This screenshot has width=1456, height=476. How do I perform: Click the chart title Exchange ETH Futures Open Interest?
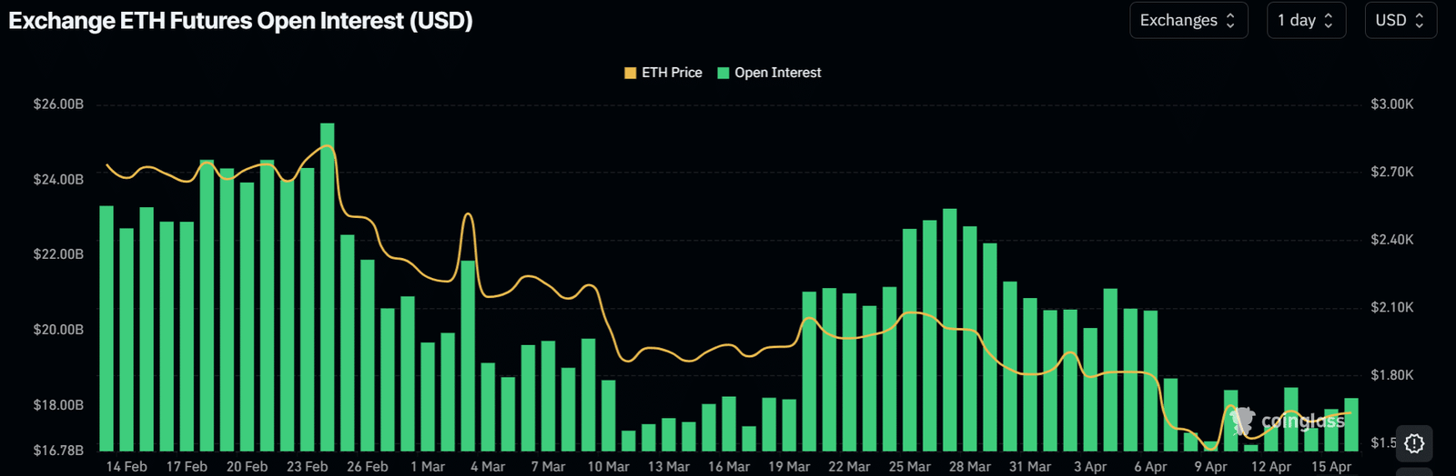[x=240, y=21]
